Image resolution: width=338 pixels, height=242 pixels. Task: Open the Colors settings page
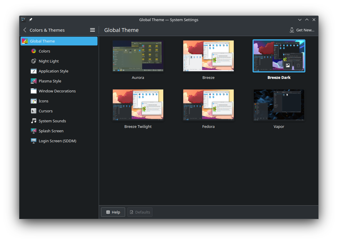click(59, 51)
